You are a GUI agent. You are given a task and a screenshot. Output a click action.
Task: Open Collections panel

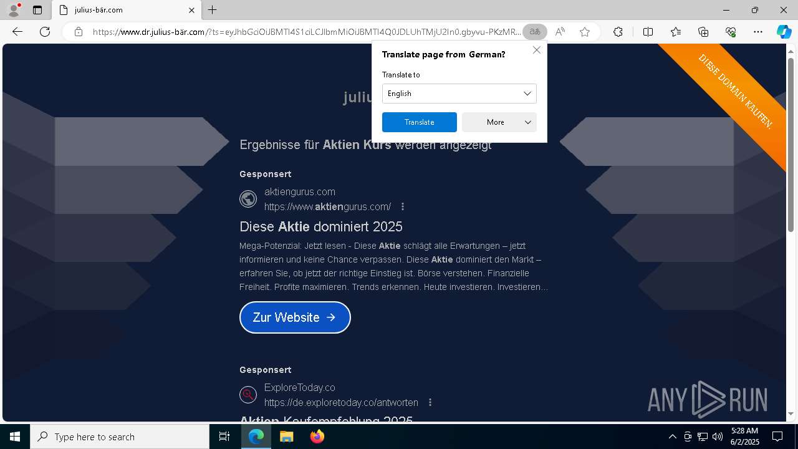tap(703, 32)
